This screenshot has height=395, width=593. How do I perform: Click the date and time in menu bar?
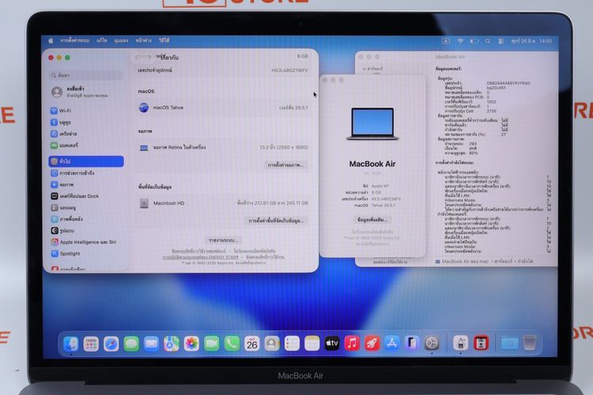pyautogui.click(x=531, y=41)
